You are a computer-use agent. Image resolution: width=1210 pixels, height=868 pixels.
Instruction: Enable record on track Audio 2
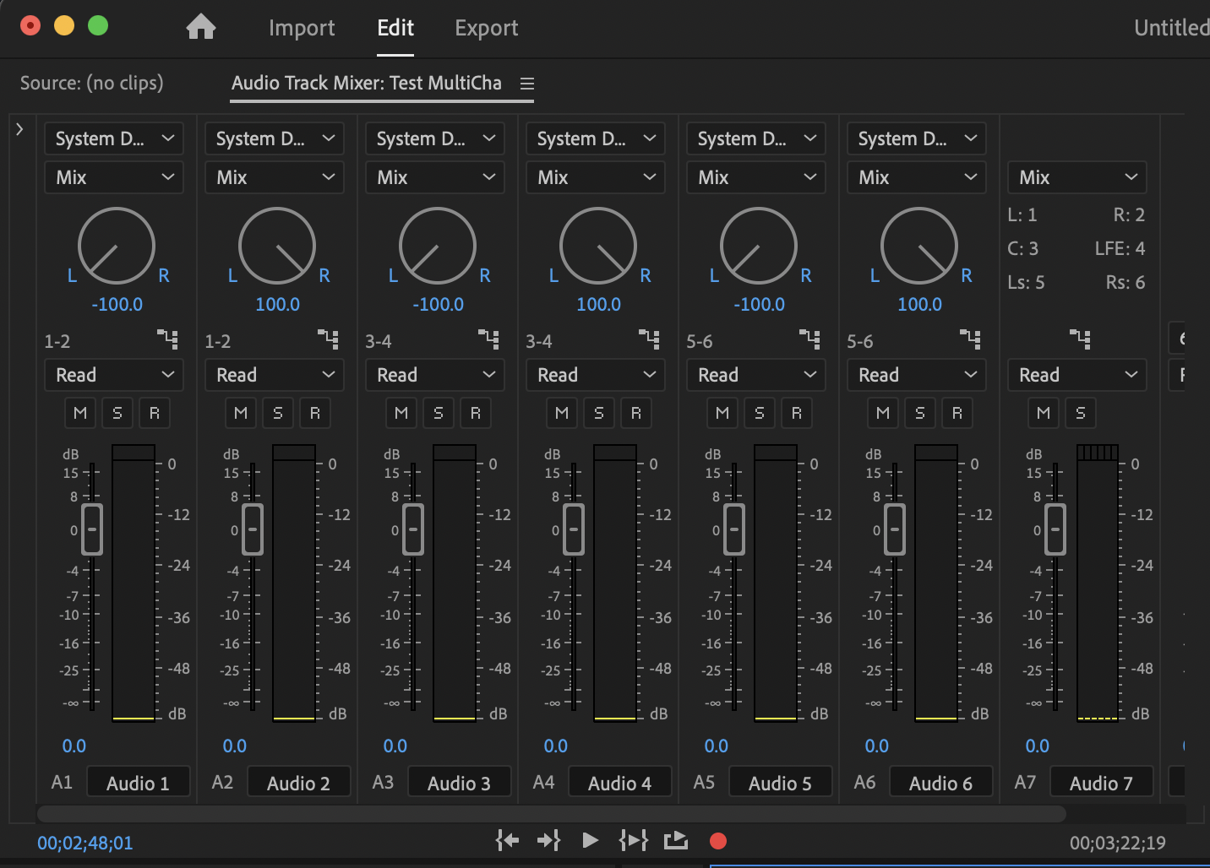[x=315, y=413]
